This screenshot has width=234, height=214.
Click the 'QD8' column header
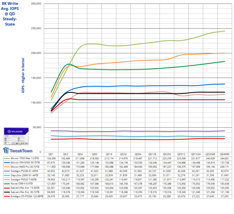(x=94, y=154)
